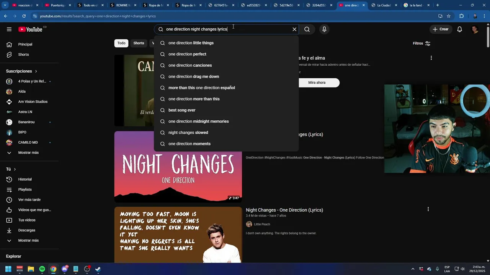The width and height of the screenshot is (490, 275).
Task: Expand subscriptions with Mostrar más
Action: (29, 153)
